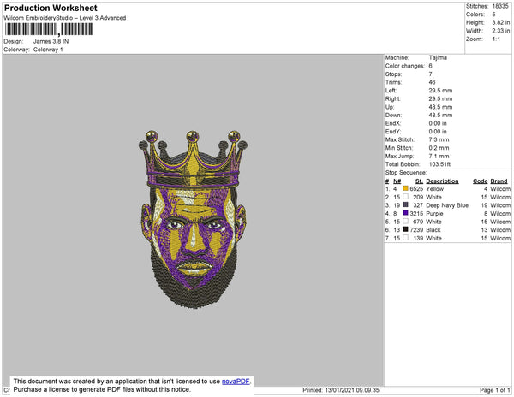Click the 'Stop Sequence:' heading
The height and width of the screenshot is (397, 514).
coord(406,173)
